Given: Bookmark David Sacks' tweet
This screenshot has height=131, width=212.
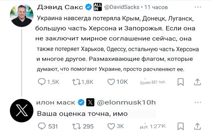Looking at the screenshot, I should click(x=181, y=82).
